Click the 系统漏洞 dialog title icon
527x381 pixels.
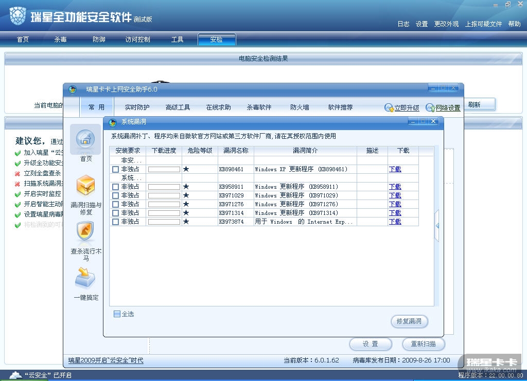tap(113, 122)
